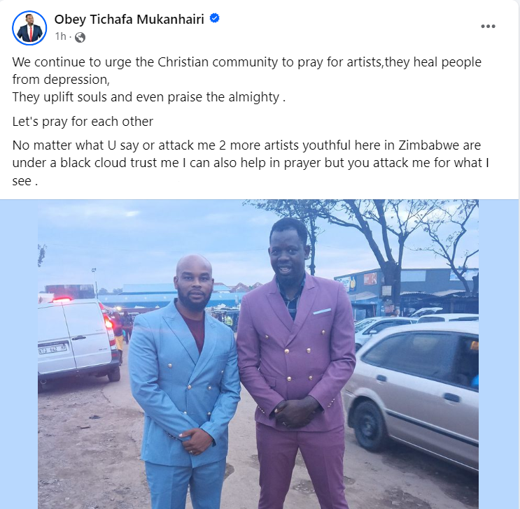The height and width of the screenshot is (509, 520).
Task: Click the paragraph starting "We continue to urge"
Action: 247,71
